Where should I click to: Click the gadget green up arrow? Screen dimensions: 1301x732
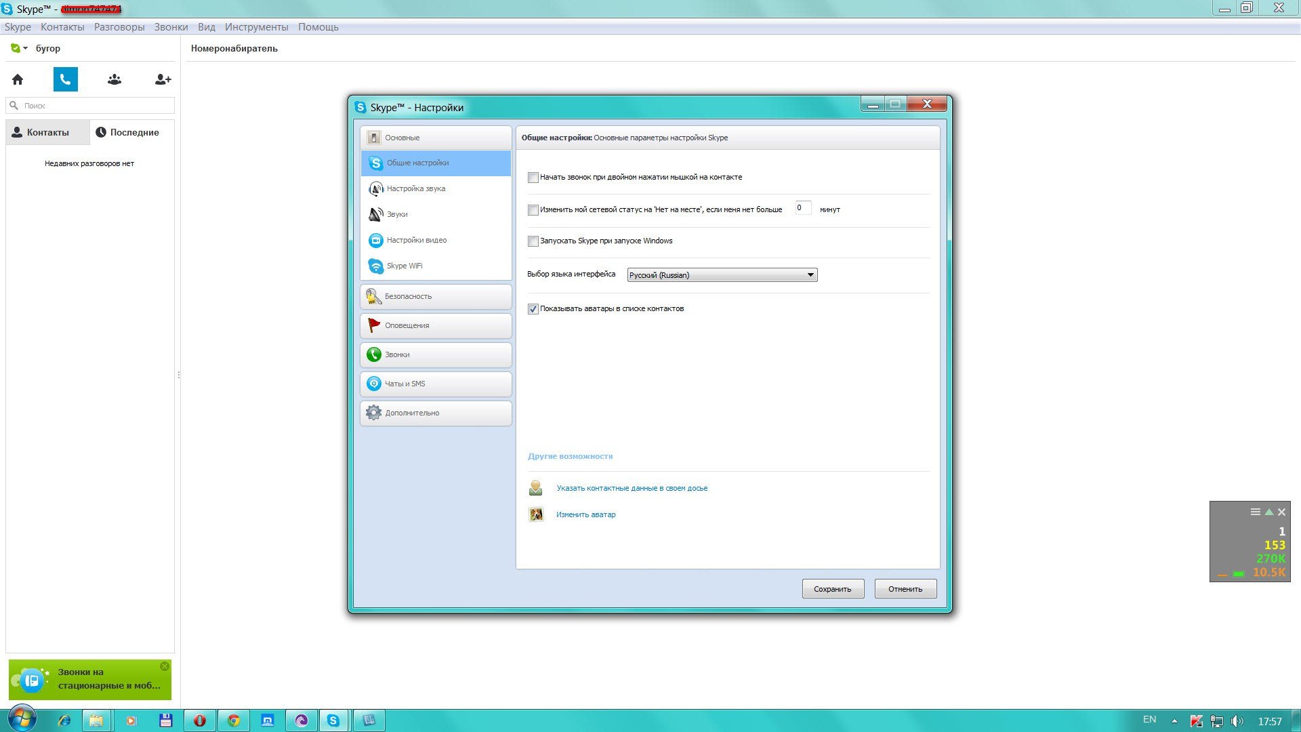(1268, 512)
